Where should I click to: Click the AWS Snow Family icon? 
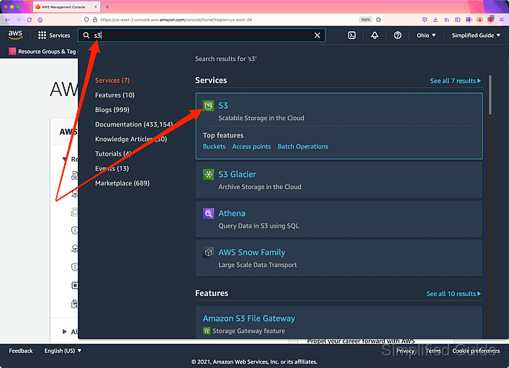pos(209,252)
